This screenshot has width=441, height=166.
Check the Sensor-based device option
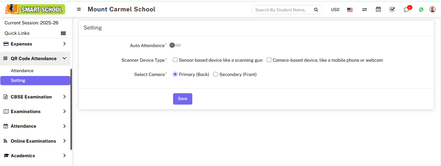point(175,60)
